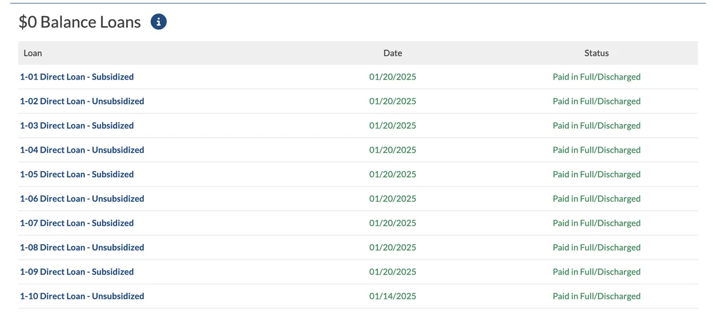Click the Status column header
Image resolution: width=713 pixels, height=322 pixels.
coord(597,53)
